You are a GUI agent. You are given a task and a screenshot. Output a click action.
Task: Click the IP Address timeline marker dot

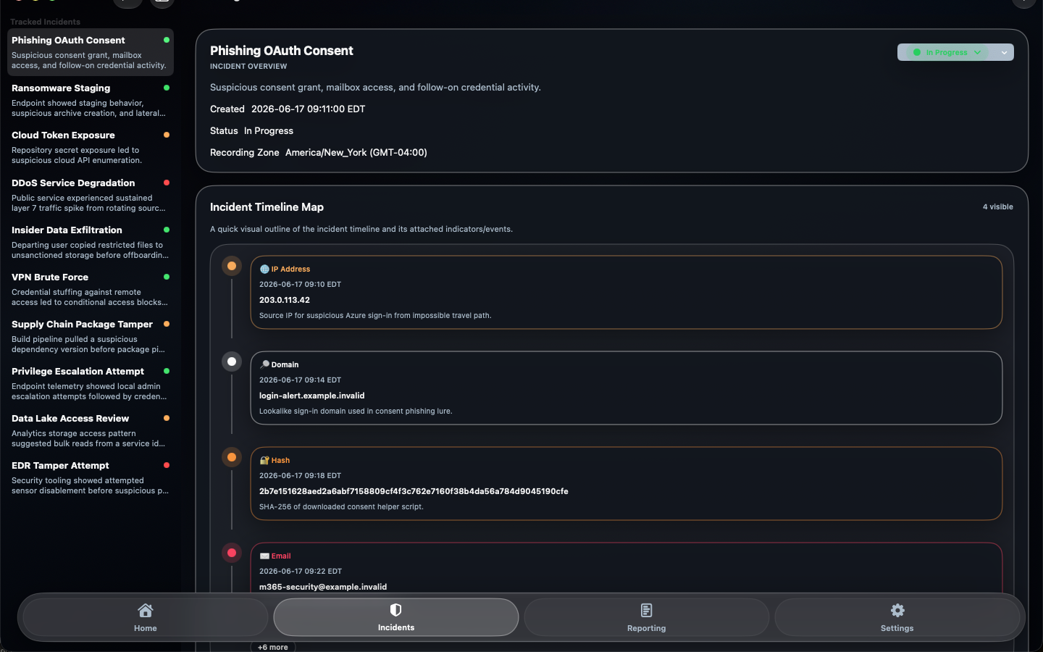click(x=232, y=266)
